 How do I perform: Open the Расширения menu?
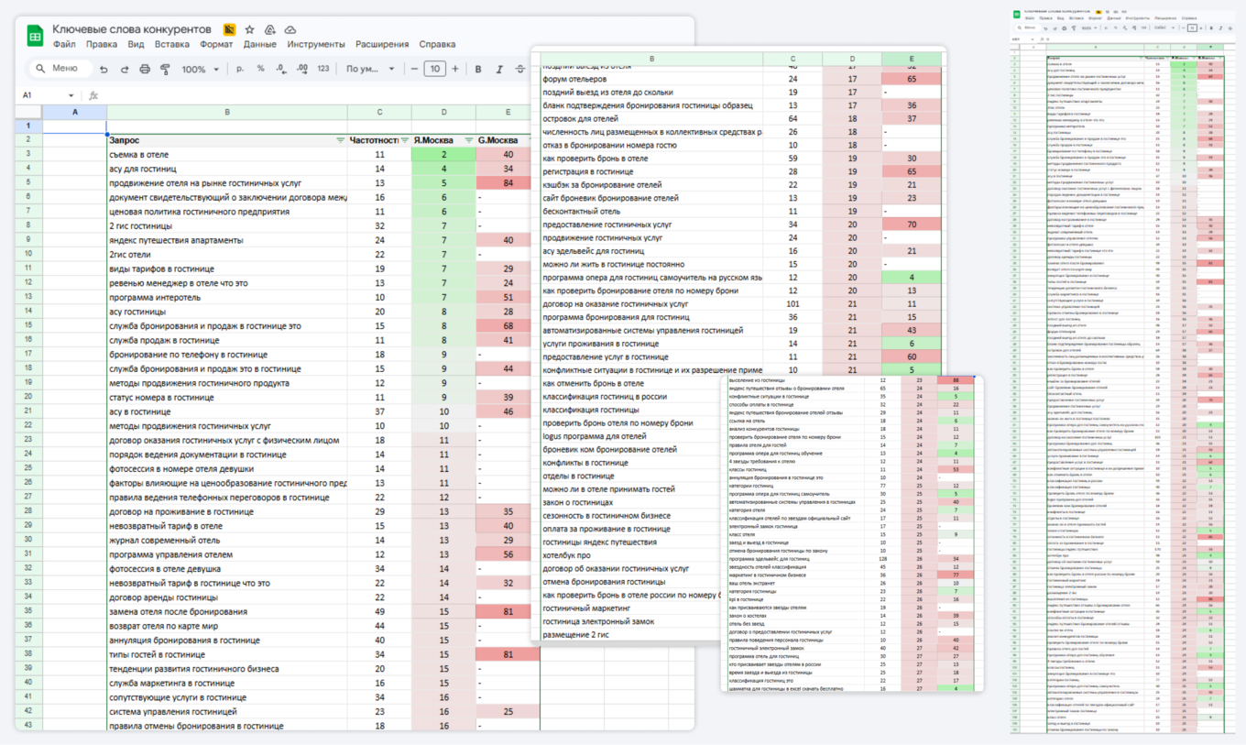pyautogui.click(x=382, y=44)
